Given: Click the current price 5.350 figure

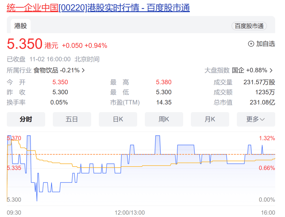Looking at the screenshot, I should click(x=25, y=44).
